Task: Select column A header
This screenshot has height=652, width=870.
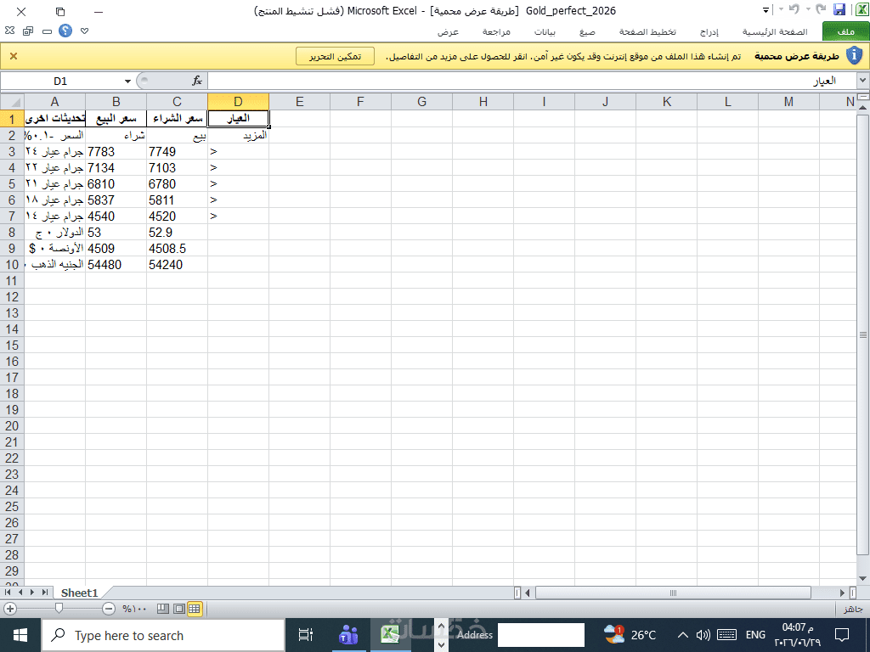Action: click(x=54, y=102)
